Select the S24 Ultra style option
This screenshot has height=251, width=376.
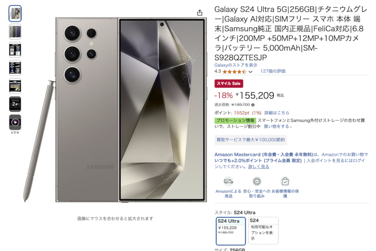(231, 231)
